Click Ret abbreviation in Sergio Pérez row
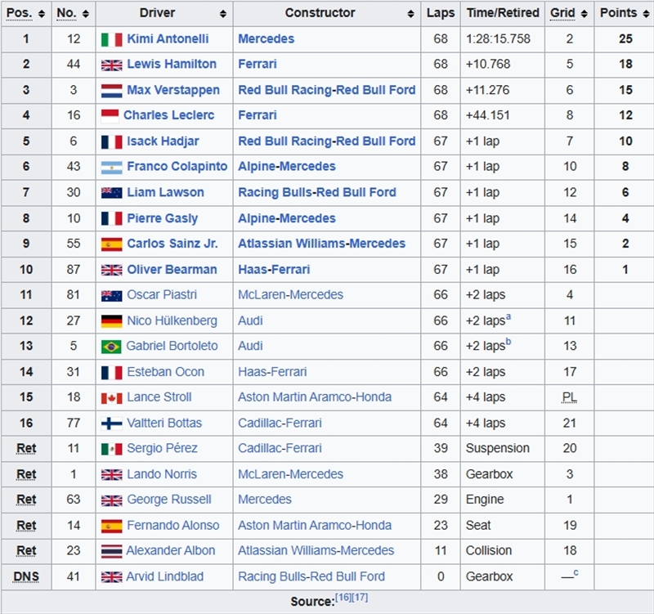The height and width of the screenshot is (614, 654). coord(26,448)
